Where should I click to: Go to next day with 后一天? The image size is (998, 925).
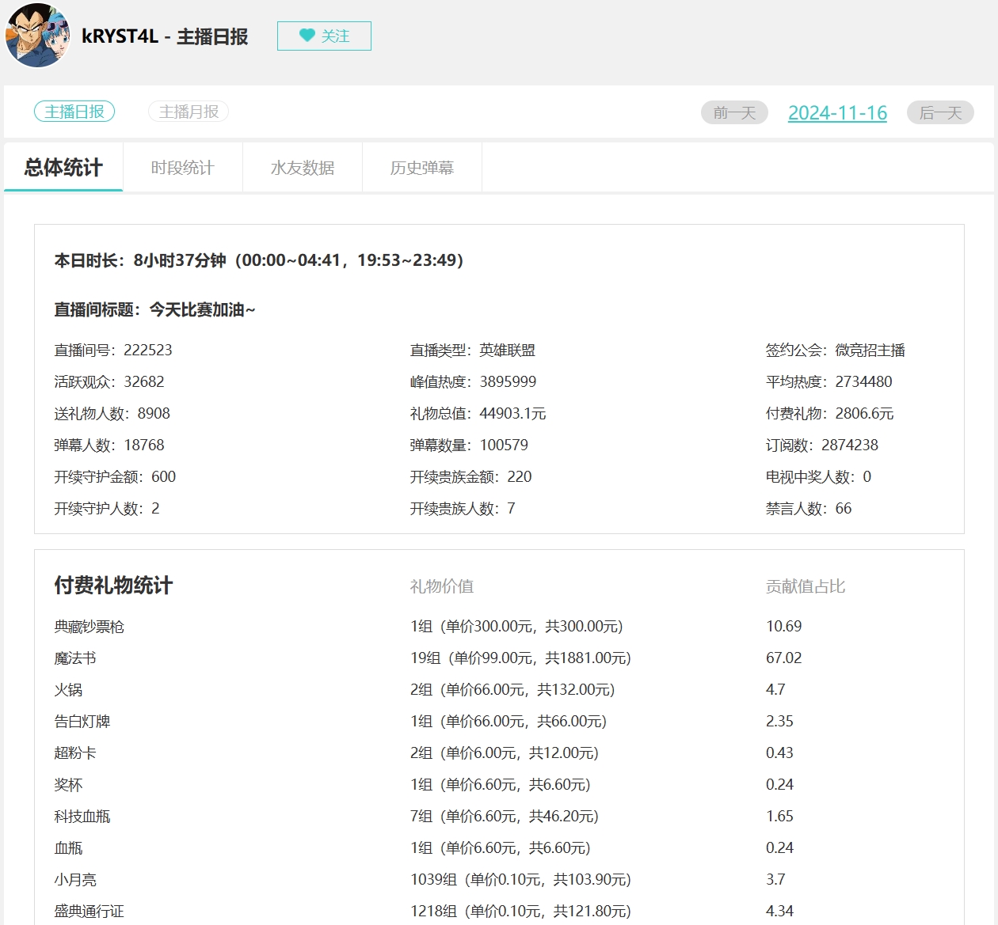pos(939,112)
